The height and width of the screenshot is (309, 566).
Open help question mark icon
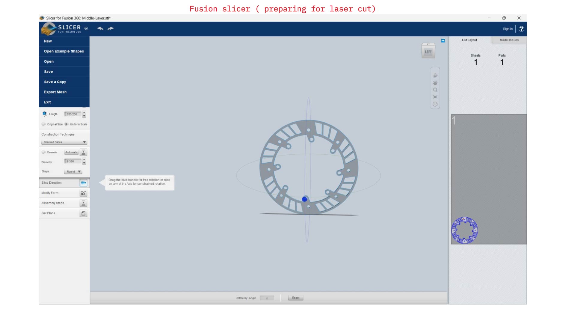521,29
